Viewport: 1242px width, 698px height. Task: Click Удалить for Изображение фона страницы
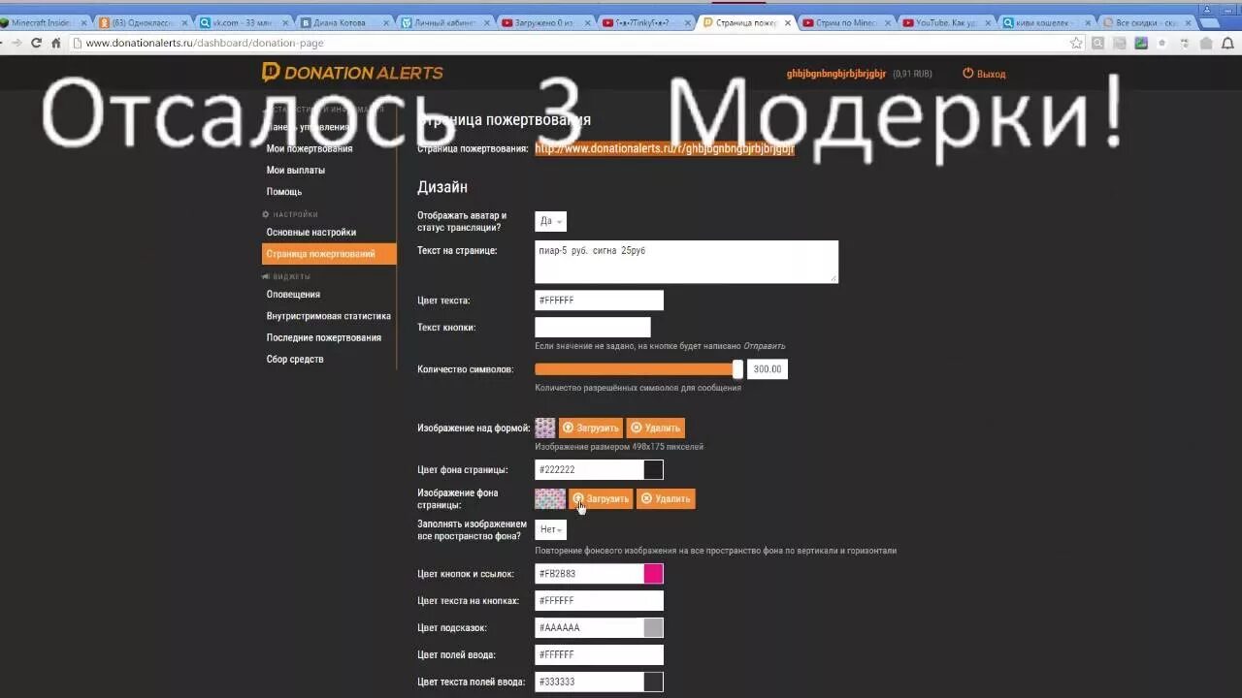tap(666, 498)
